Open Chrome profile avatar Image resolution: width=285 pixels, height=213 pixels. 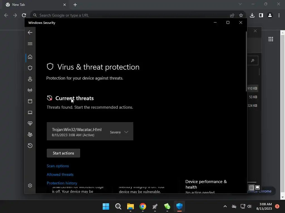coord(270,16)
